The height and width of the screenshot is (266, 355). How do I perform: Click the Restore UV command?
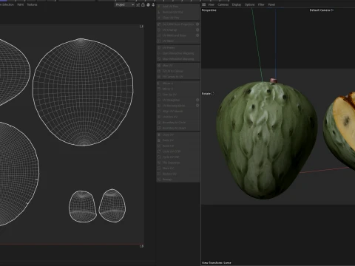click(x=178, y=174)
